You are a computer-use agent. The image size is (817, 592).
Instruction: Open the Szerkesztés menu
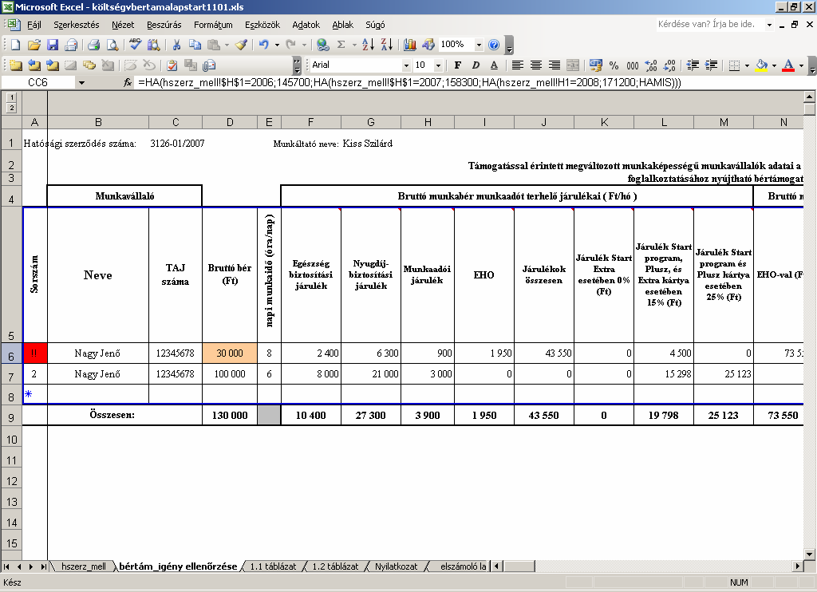(x=76, y=25)
